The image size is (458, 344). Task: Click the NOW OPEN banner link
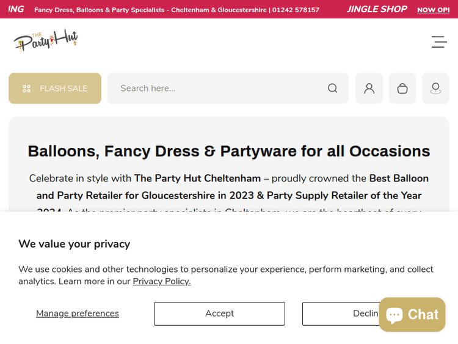433,10
